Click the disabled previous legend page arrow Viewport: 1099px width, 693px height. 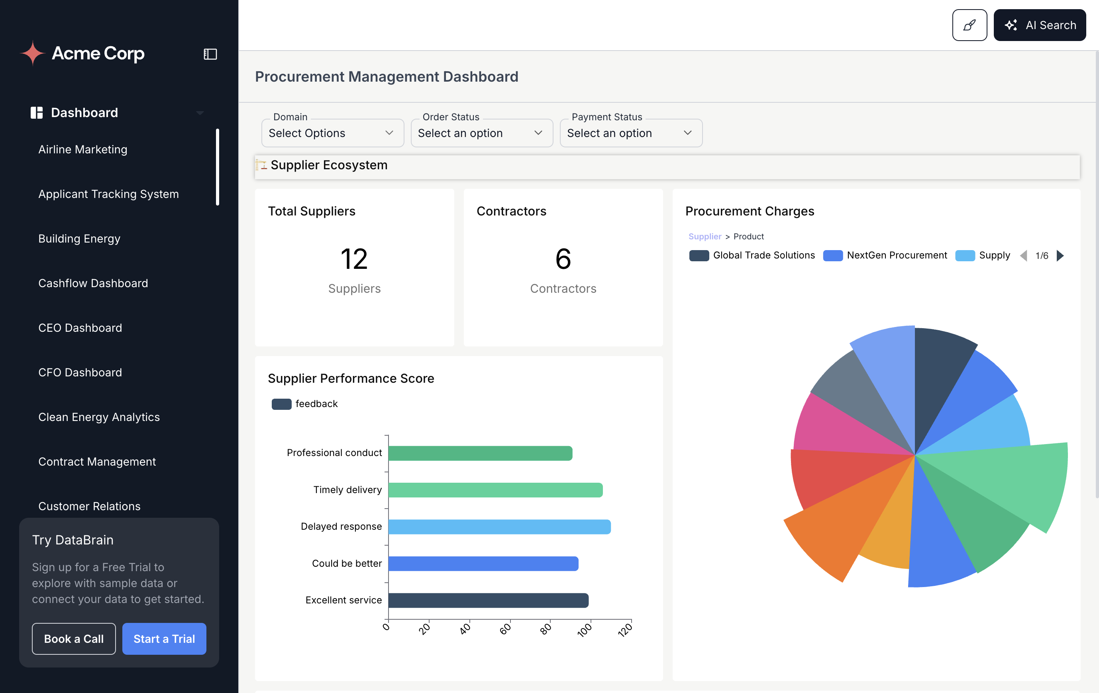[1023, 255]
